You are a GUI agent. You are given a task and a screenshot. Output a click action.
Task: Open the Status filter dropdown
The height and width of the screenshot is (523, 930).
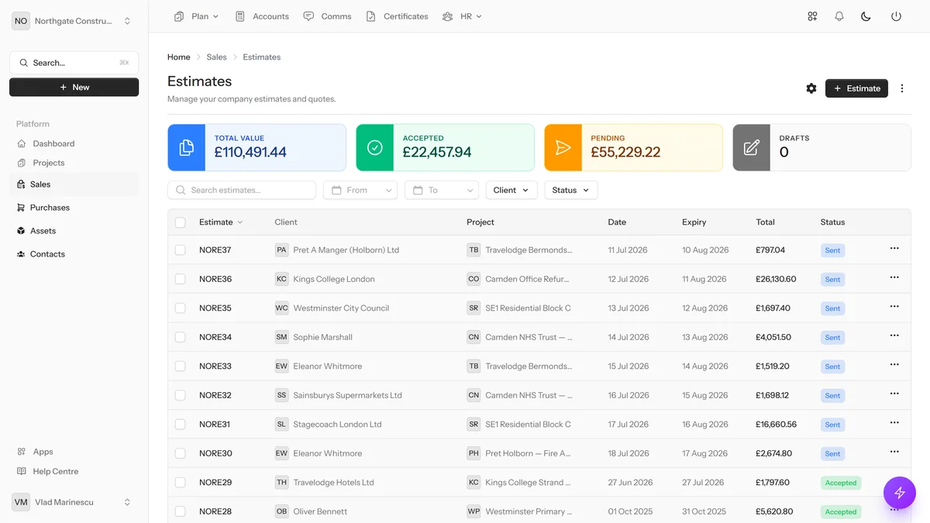point(571,190)
